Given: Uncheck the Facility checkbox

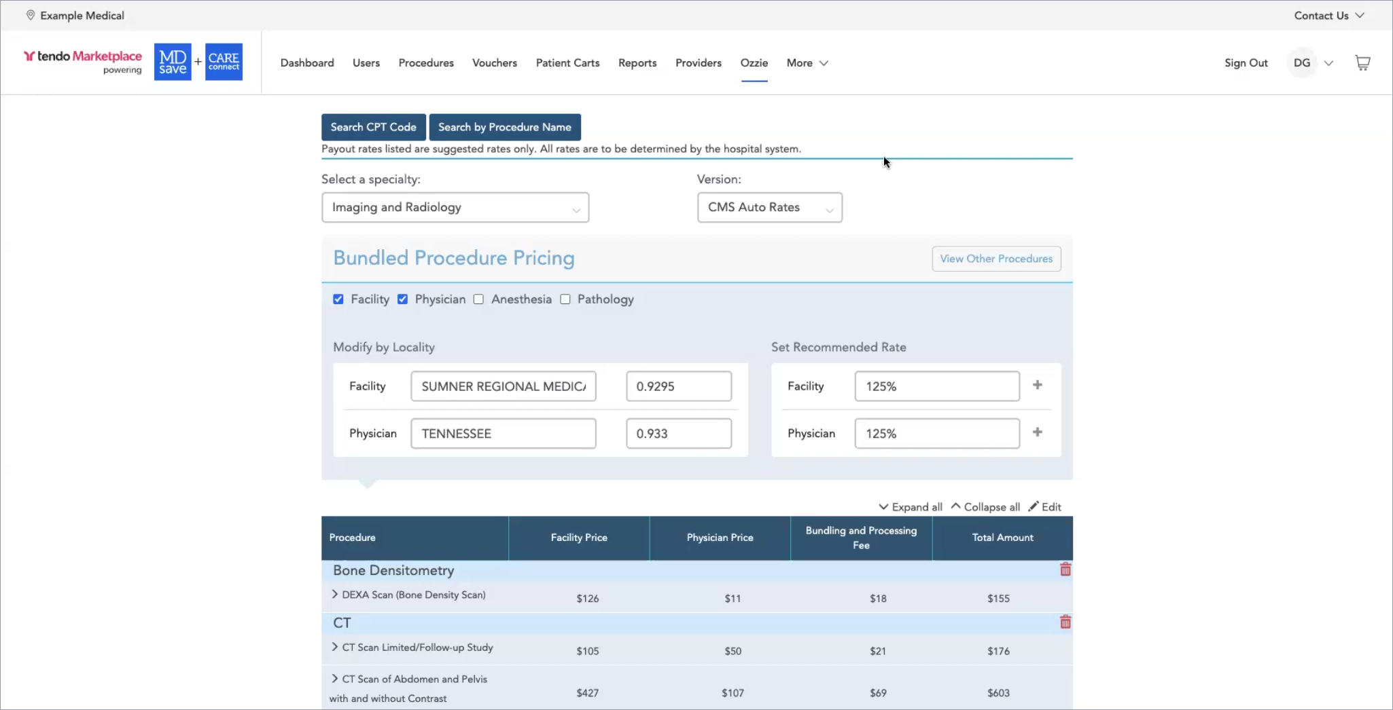Looking at the screenshot, I should pyautogui.click(x=338, y=299).
